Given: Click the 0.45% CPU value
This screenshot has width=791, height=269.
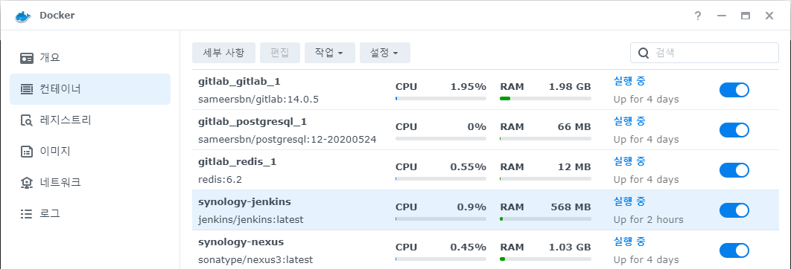Looking at the screenshot, I should (x=468, y=247).
